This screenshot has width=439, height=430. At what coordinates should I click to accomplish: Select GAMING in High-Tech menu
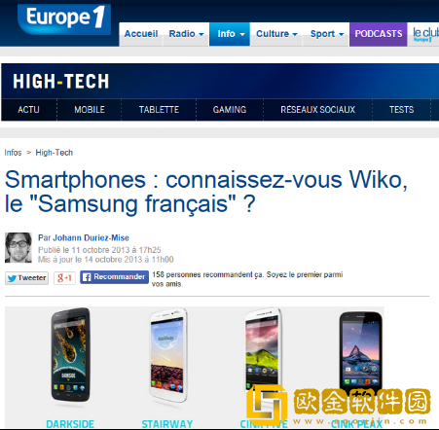pos(230,110)
